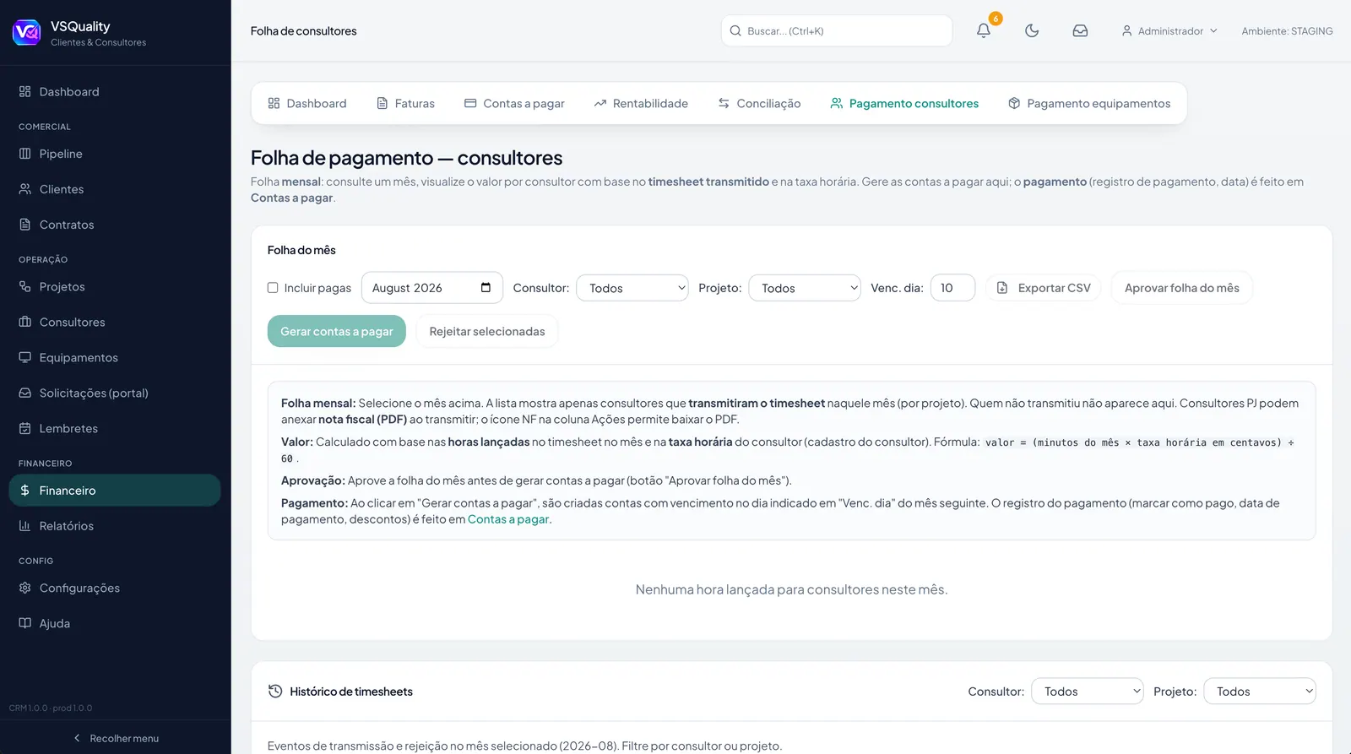Click Exportar CSV button
The width and height of the screenshot is (1351, 754).
pos(1044,288)
